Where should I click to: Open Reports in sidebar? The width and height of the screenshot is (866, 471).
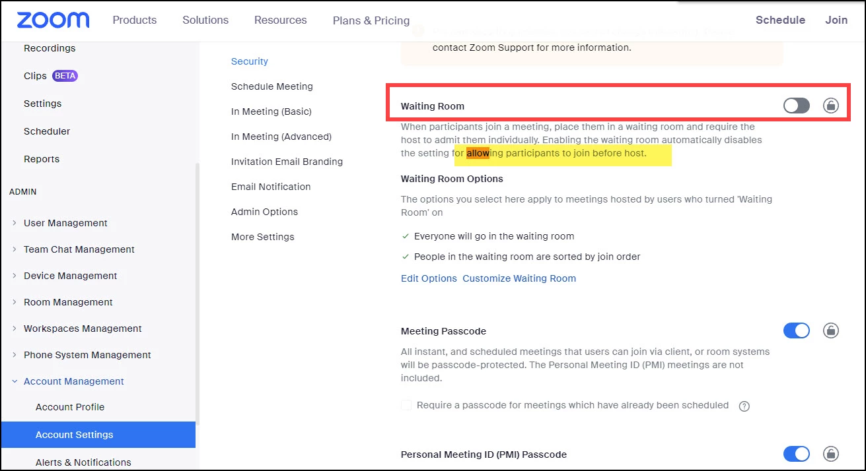42,159
